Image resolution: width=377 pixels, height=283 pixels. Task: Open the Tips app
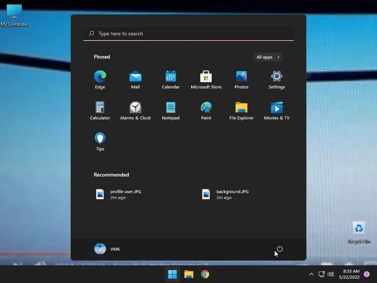click(x=100, y=142)
